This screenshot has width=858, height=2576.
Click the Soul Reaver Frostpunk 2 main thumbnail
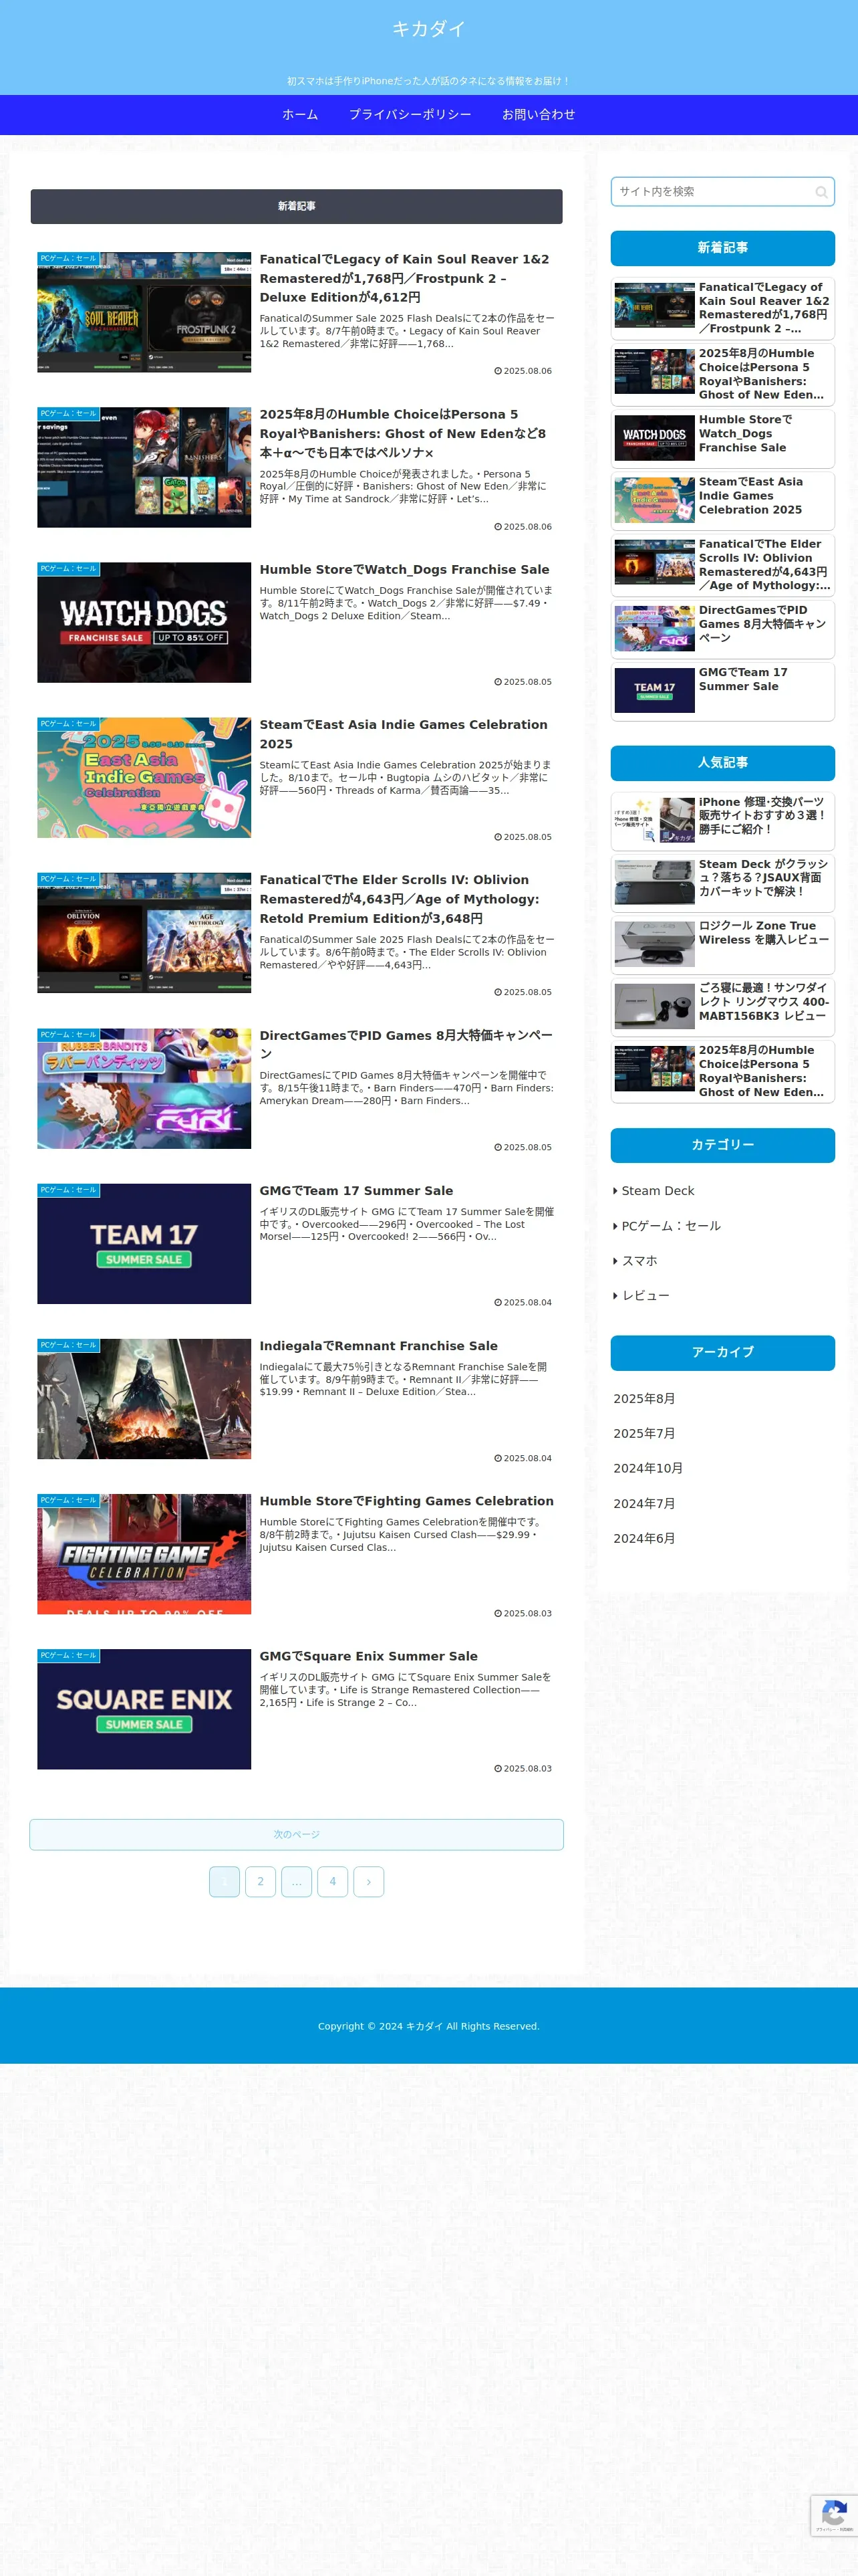tap(144, 312)
